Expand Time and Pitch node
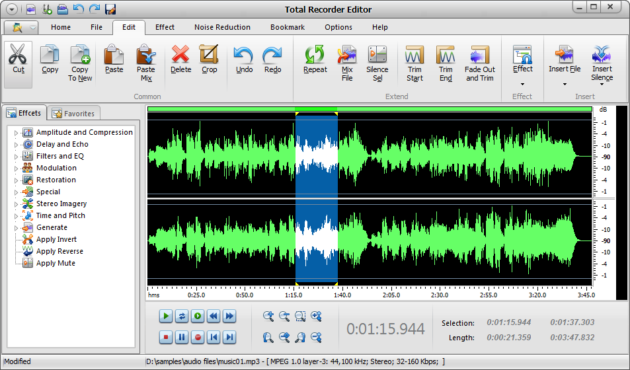630x370 pixels. click(x=16, y=216)
